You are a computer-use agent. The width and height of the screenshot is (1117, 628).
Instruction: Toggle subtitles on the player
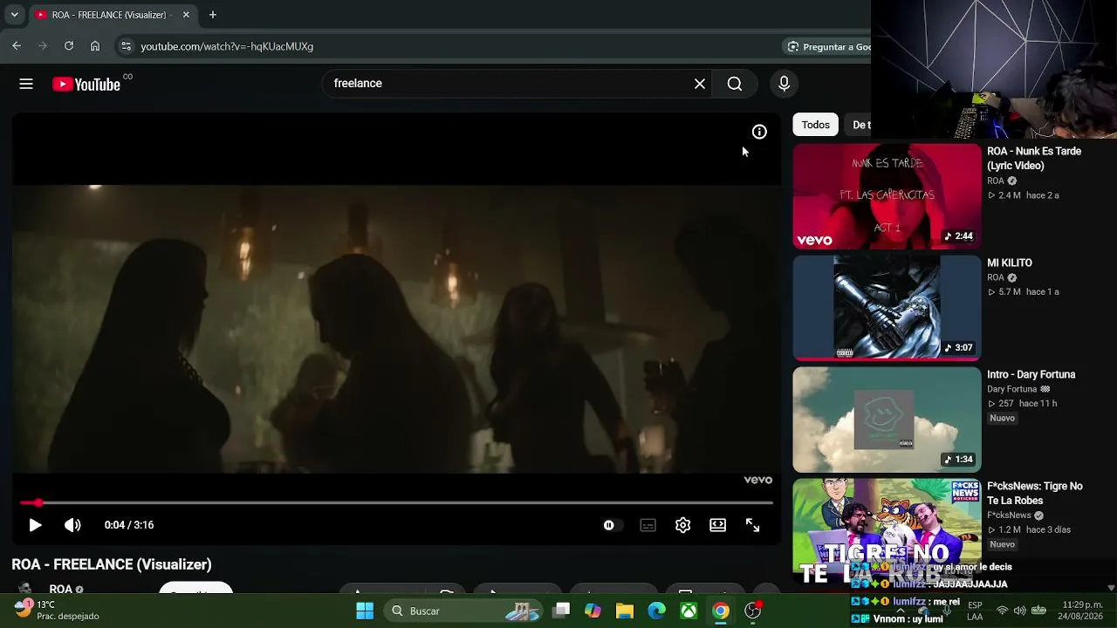[648, 525]
